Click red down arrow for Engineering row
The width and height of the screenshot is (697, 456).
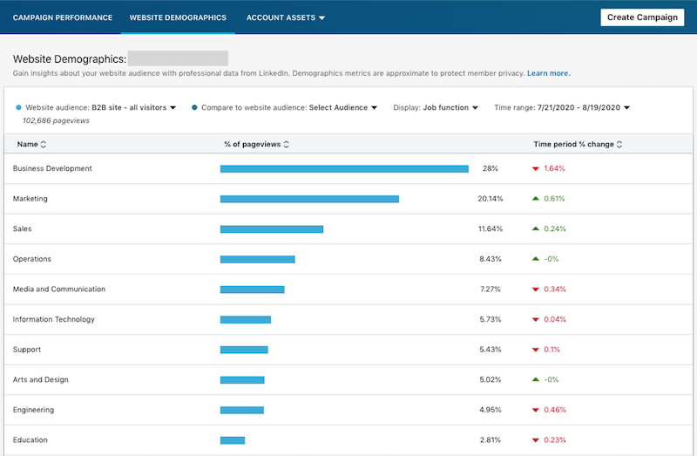(536, 410)
